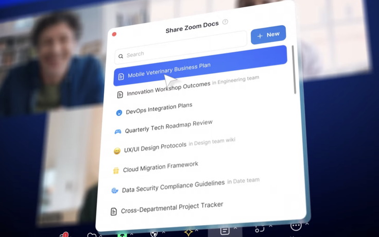The image size is (379, 237).
Task: Focus the Search field in Share Zoom Docs
Action: pyautogui.click(x=181, y=47)
